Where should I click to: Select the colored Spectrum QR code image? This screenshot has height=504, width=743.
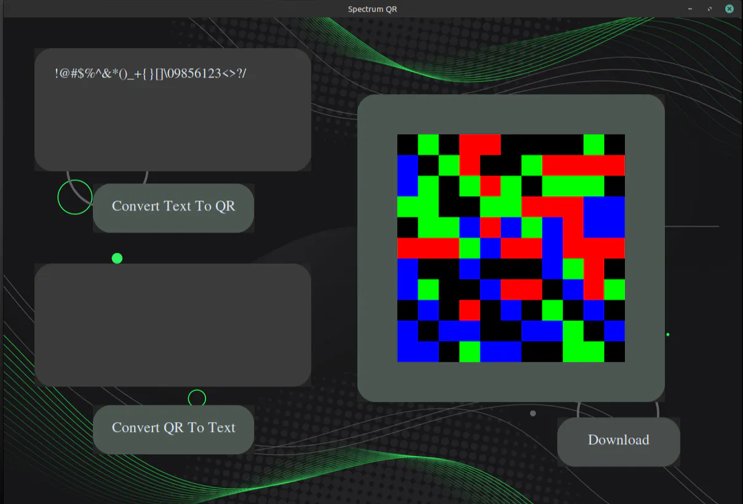tap(511, 248)
